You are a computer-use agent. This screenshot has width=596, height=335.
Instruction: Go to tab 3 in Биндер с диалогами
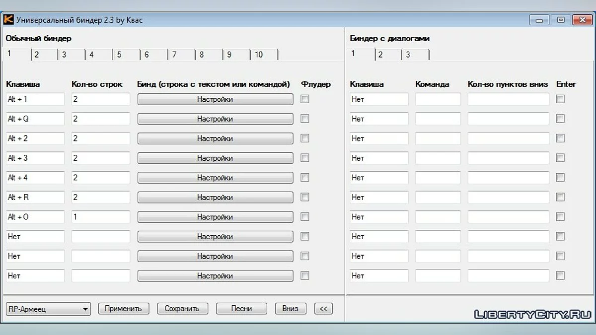click(408, 55)
